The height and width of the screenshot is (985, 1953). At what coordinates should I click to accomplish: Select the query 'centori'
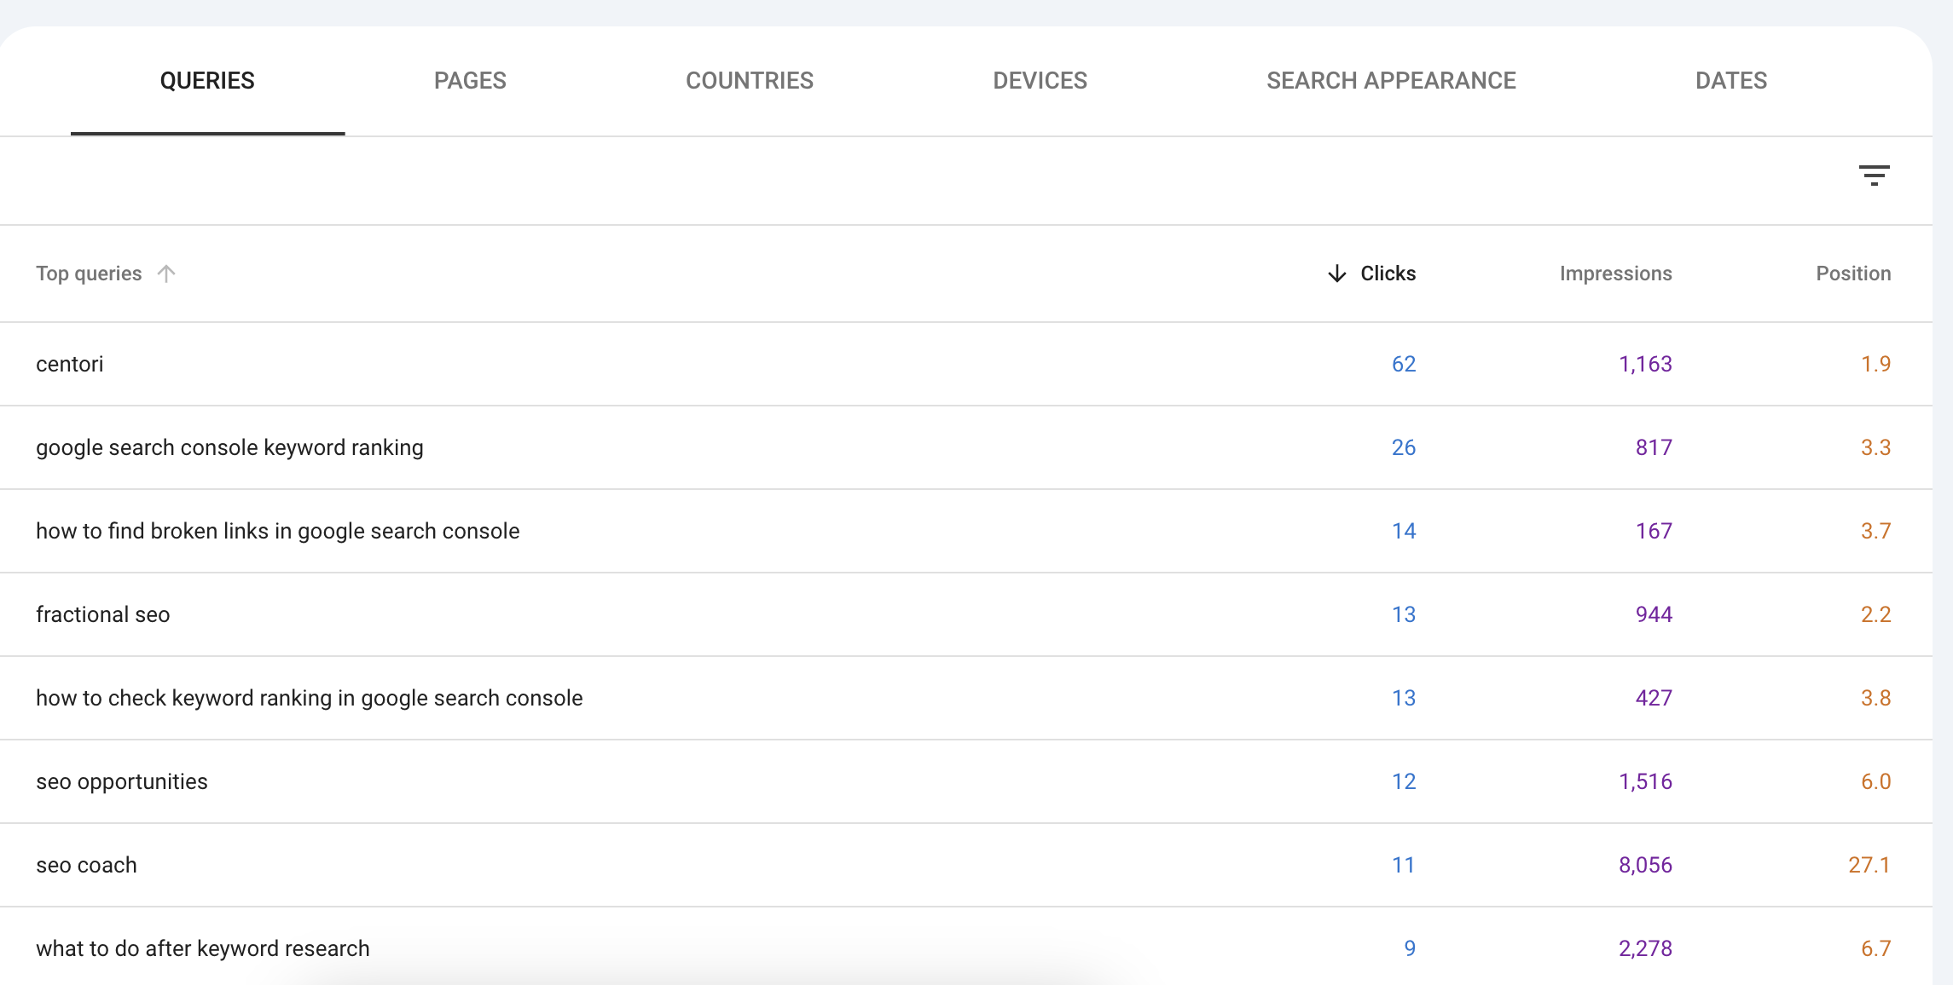click(x=69, y=364)
